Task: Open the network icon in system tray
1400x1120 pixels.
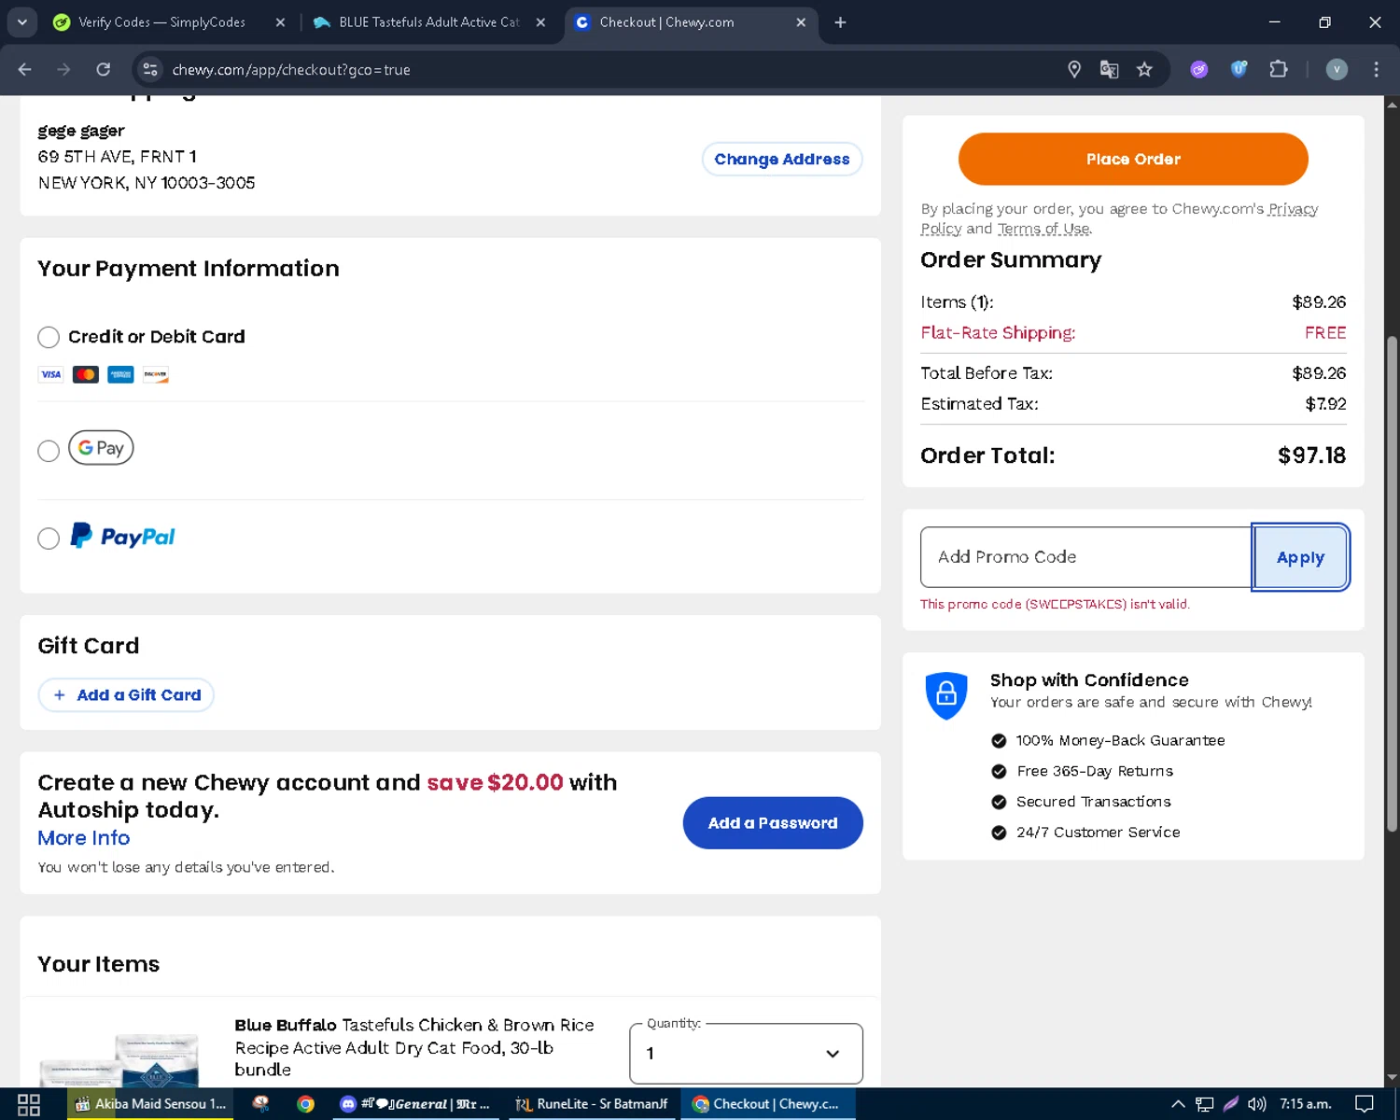Action: (1205, 1104)
